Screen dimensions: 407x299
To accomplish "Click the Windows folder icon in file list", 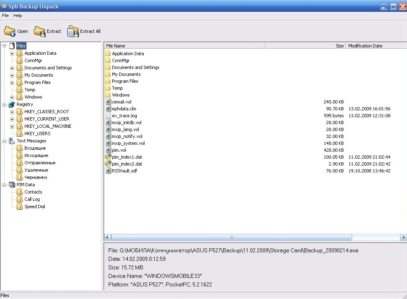I will (x=108, y=95).
